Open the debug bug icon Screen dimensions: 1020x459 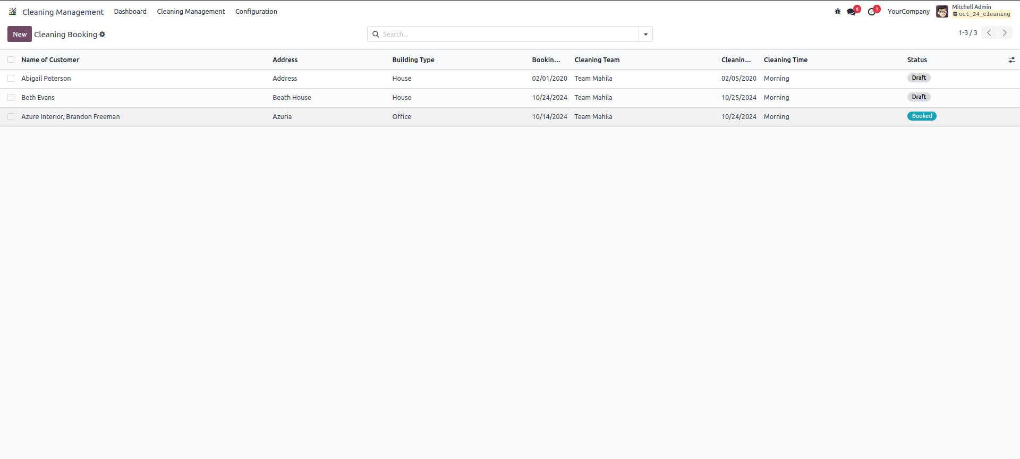click(x=838, y=11)
